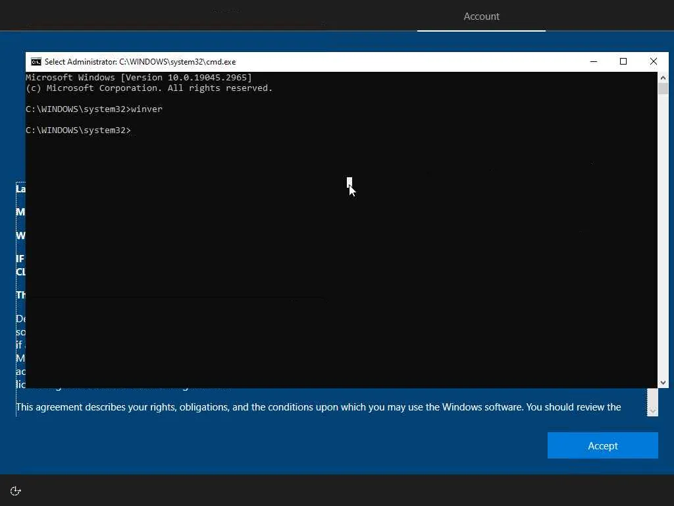This screenshot has height=506, width=674.
Task: Open the Ease of Access icon
Action: click(16, 490)
